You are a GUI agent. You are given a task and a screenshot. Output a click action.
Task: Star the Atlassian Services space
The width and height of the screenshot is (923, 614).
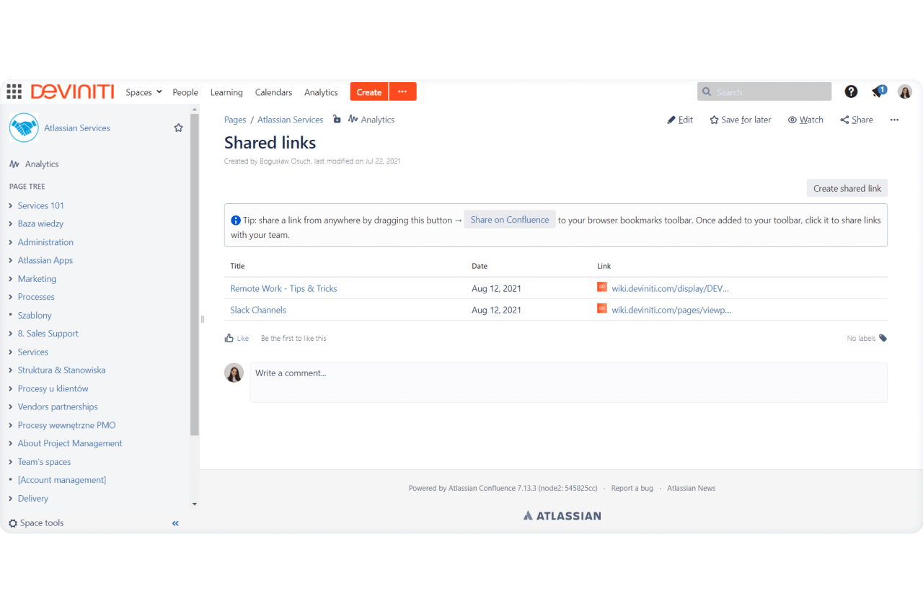click(x=178, y=128)
